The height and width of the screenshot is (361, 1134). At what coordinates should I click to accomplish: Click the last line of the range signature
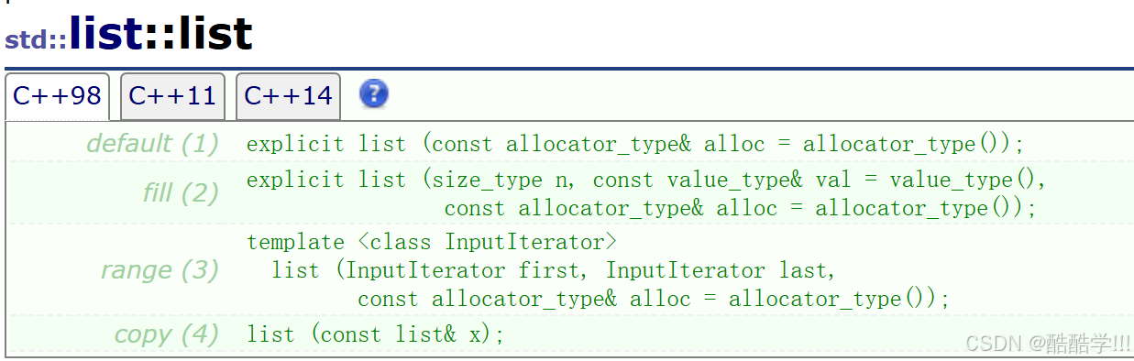point(655,300)
